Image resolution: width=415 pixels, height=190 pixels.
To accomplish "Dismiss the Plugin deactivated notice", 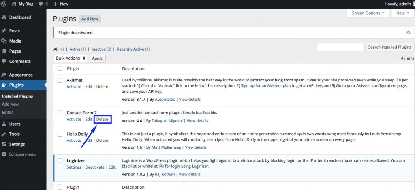I will pos(409,32).
